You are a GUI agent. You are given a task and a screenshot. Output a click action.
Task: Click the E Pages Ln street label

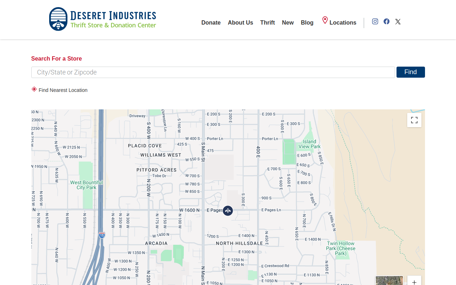271,210
